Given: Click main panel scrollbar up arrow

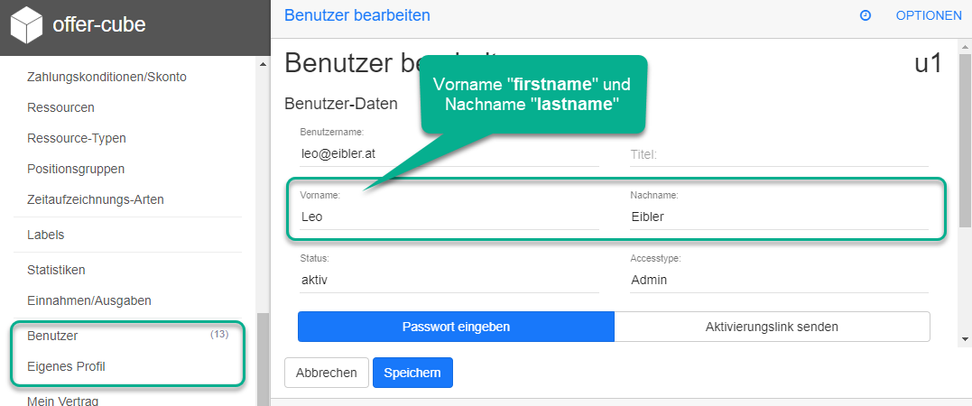Looking at the screenshot, I should [965, 47].
